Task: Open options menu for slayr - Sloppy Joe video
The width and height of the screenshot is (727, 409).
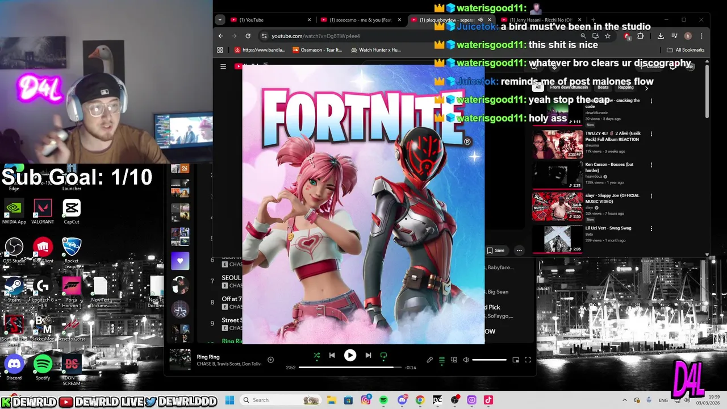Action: point(651,197)
